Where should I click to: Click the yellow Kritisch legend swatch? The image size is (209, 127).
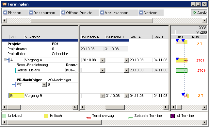coord(46,116)
